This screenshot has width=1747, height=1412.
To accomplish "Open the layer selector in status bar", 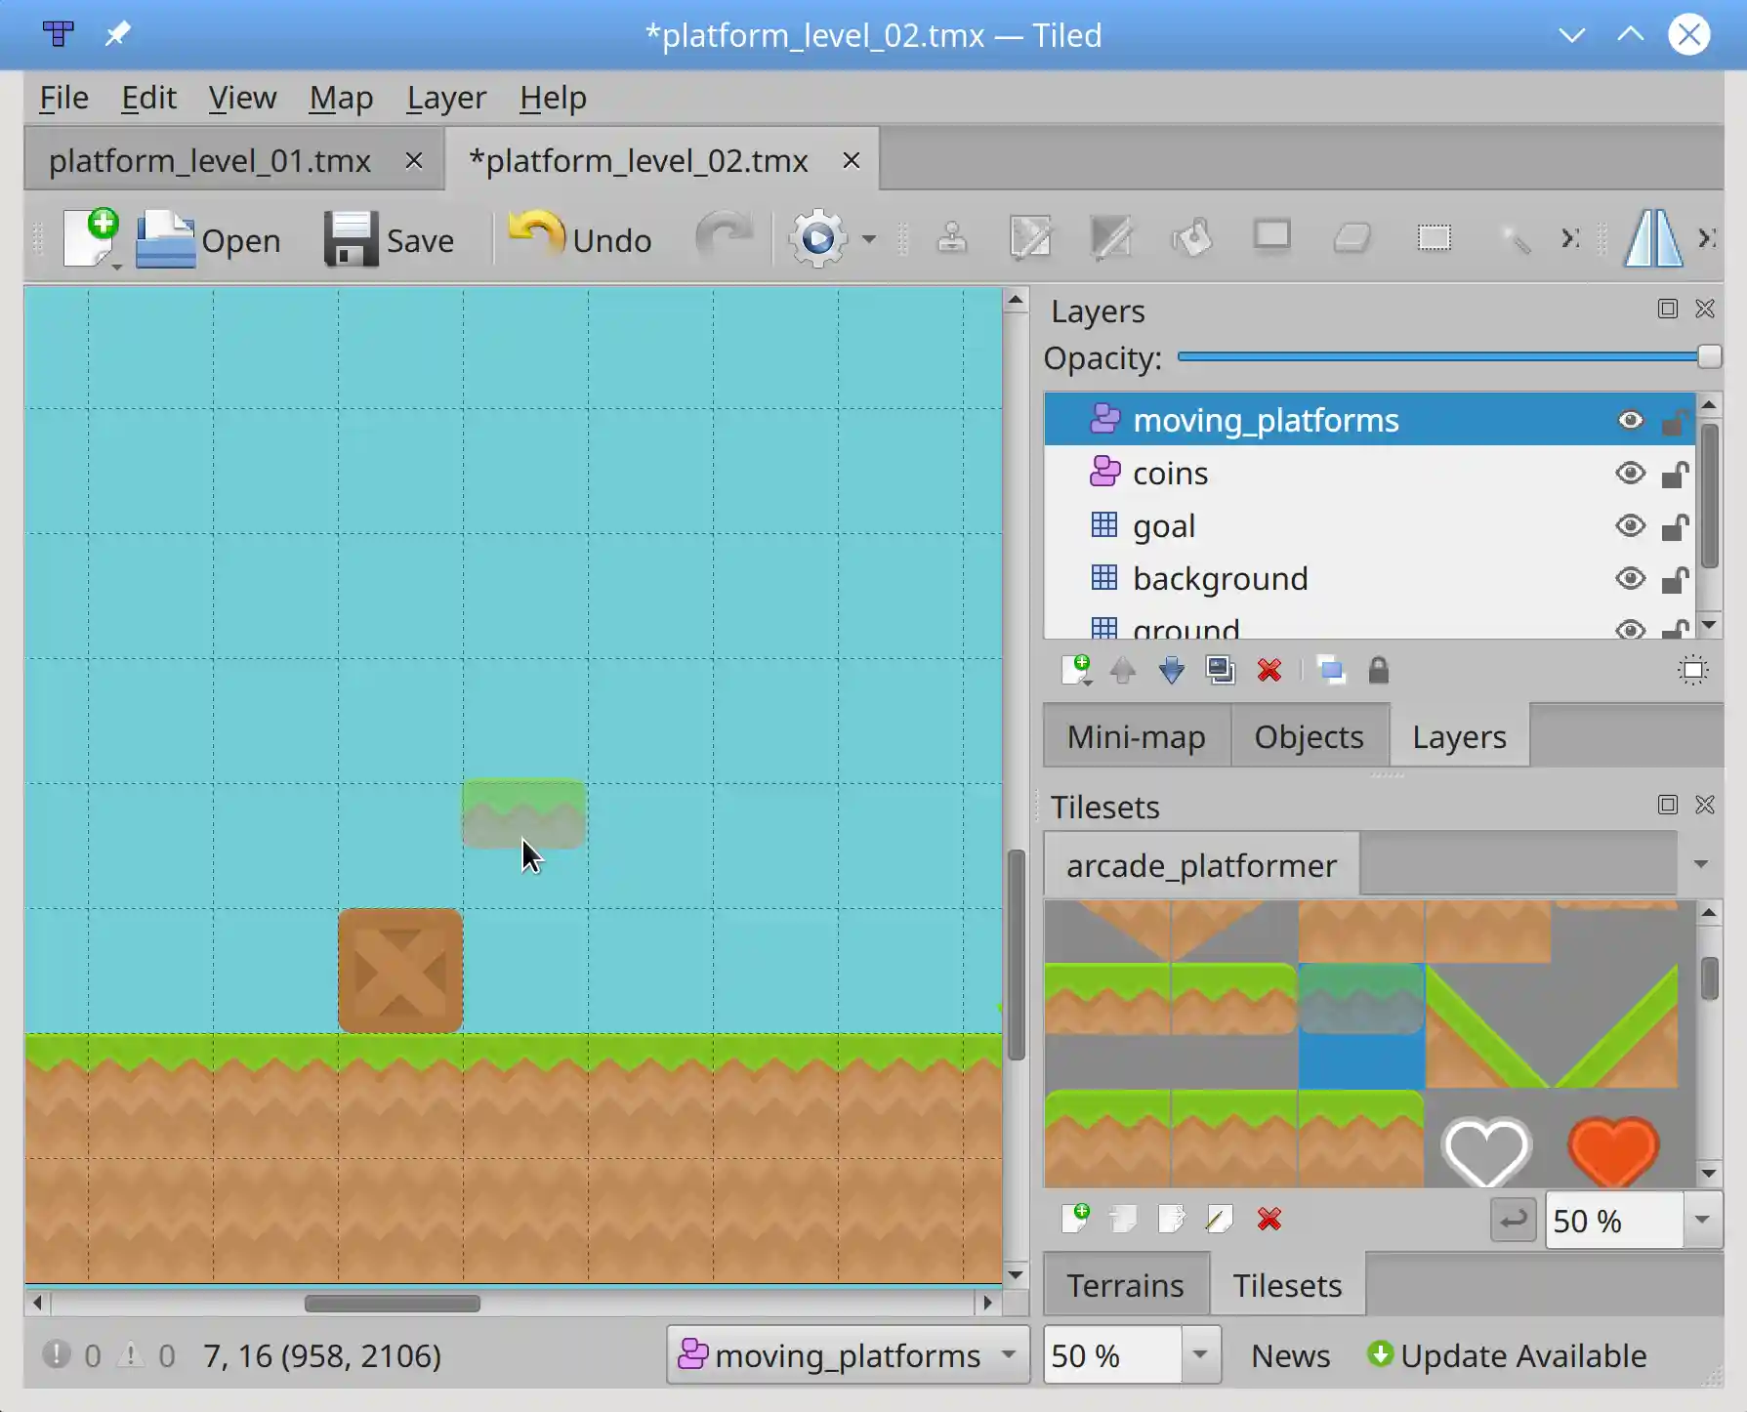I will [1009, 1355].
